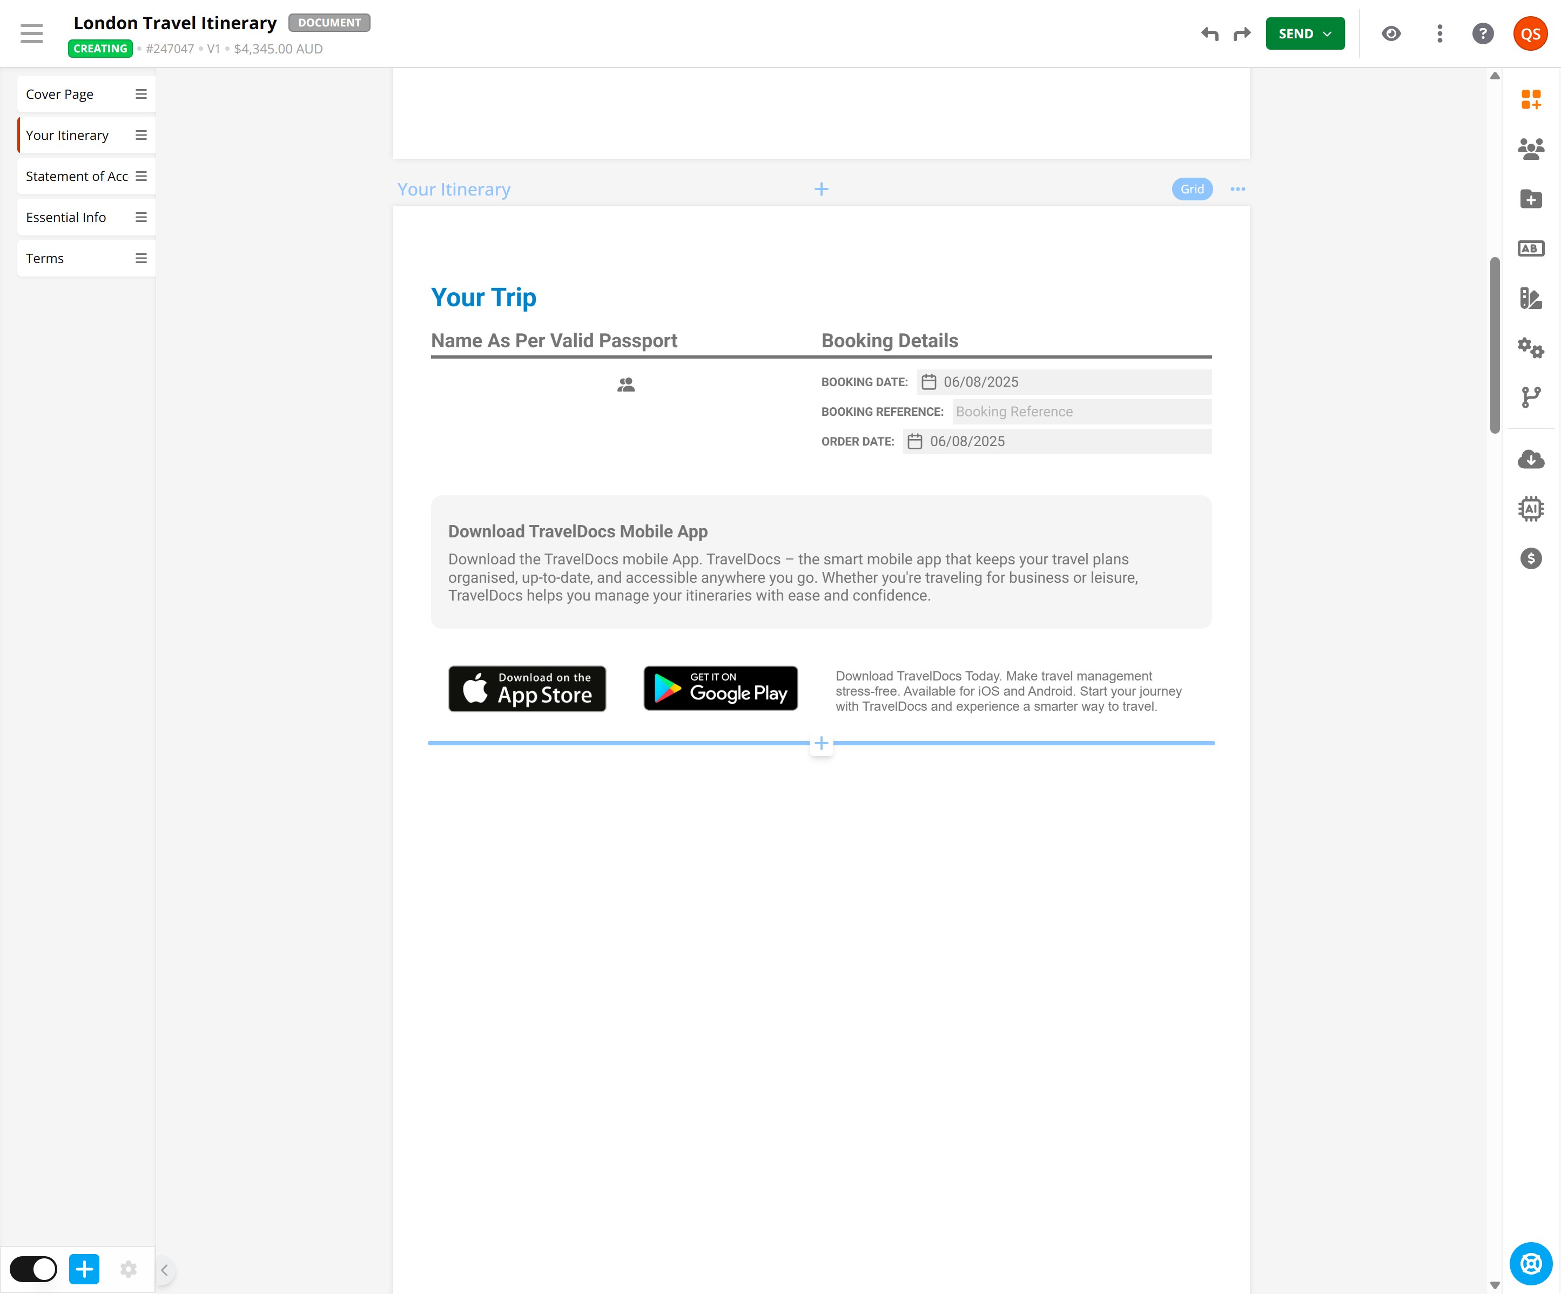Open the vertical three-dot more menu
The image size is (1561, 1294).
pos(1440,34)
